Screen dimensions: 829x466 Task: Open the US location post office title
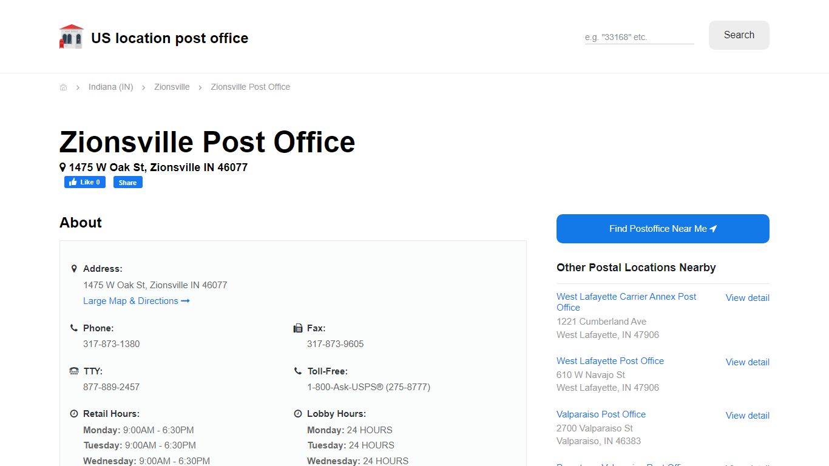169,38
